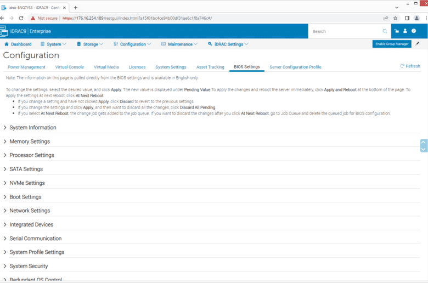Switch to the Asset Tracking tab
The height and width of the screenshot is (283, 428).
[x=210, y=67]
